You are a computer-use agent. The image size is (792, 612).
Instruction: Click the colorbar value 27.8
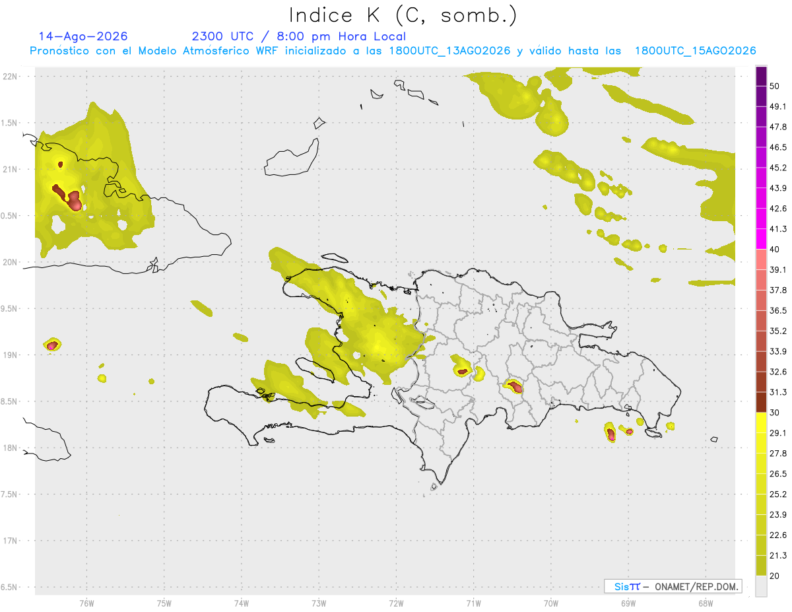pyautogui.click(x=778, y=454)
